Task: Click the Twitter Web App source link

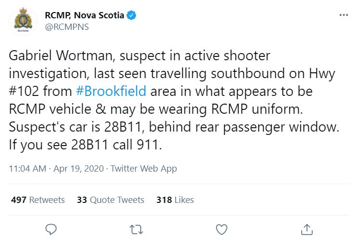Action: click(144, 169)
